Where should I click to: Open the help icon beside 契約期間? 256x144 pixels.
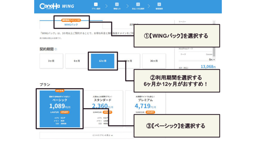pyautogui.click(x=56, y=49)
